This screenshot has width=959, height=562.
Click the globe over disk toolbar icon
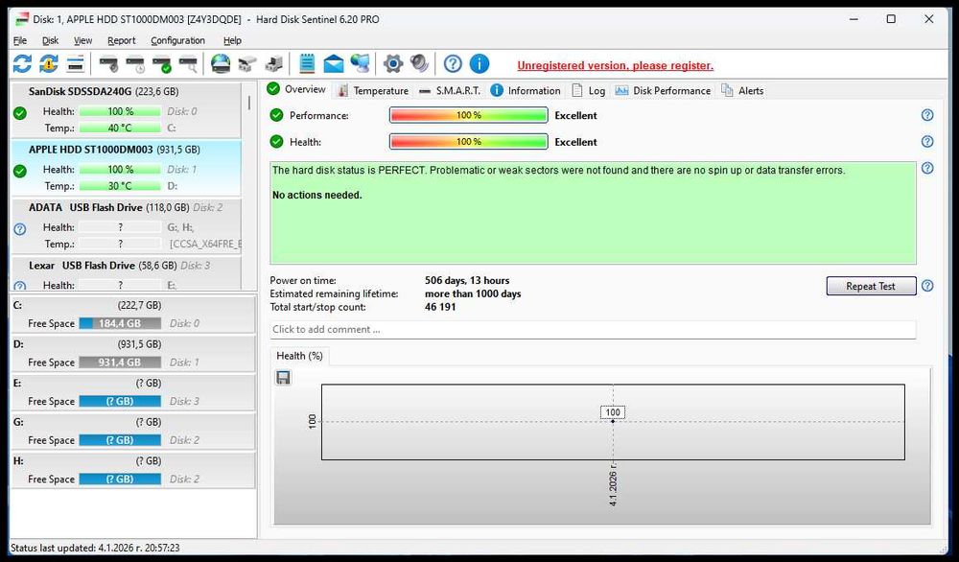(x=221, y=63)
